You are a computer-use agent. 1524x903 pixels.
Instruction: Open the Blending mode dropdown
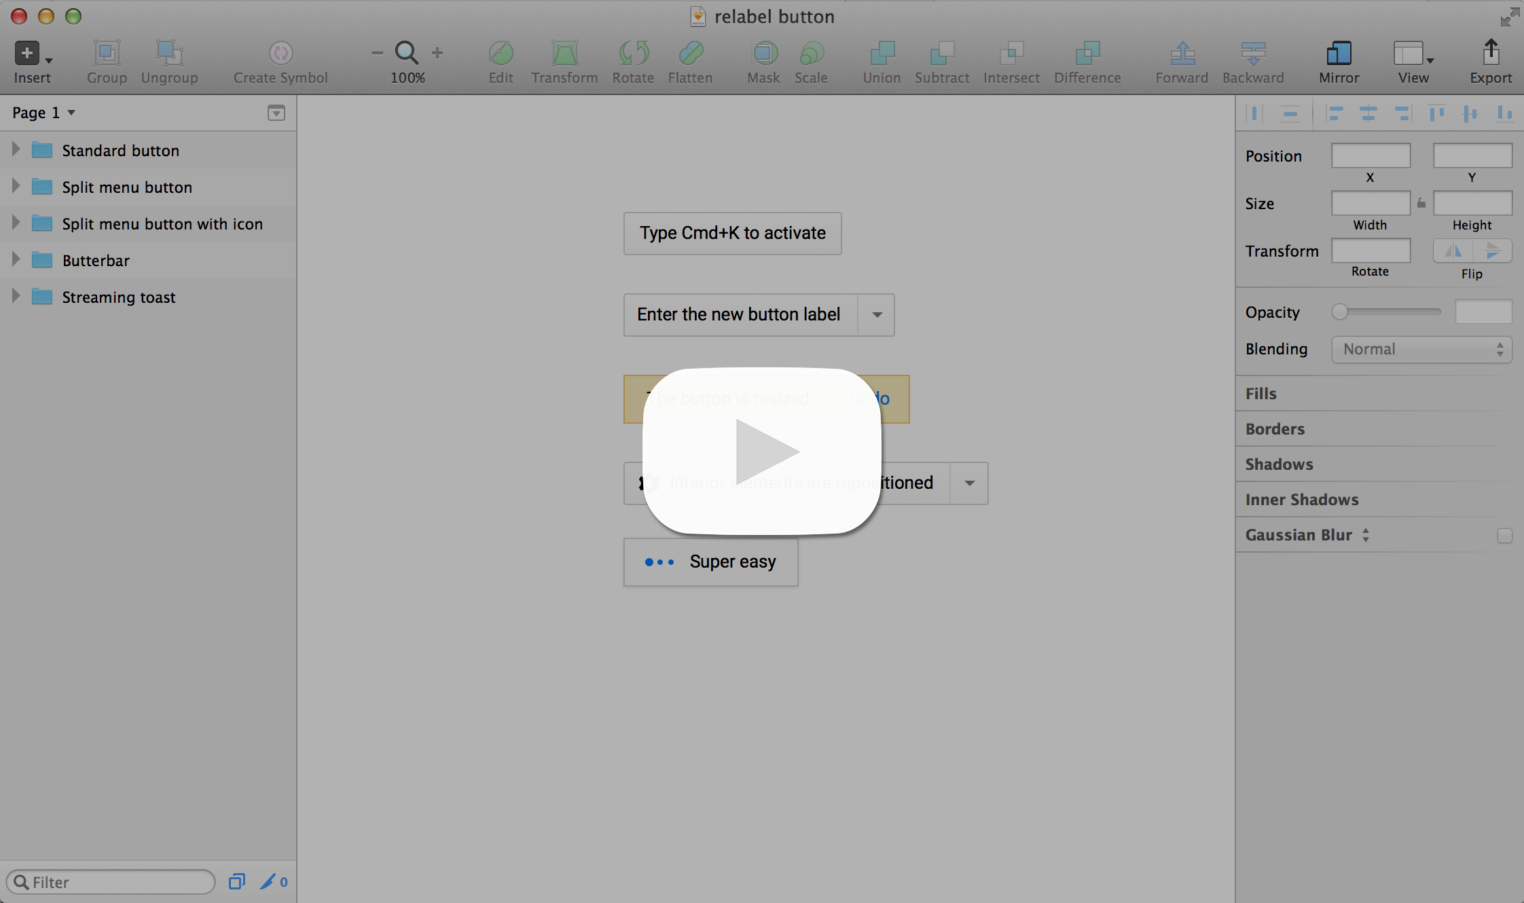(x=1421, y=349)
